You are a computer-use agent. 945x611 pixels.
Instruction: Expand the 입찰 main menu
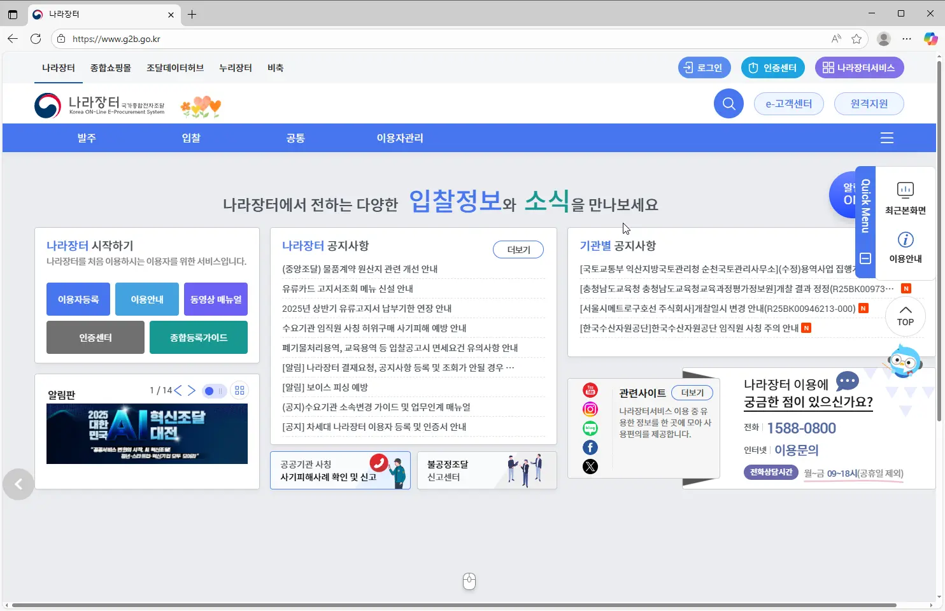coord(191,138)
